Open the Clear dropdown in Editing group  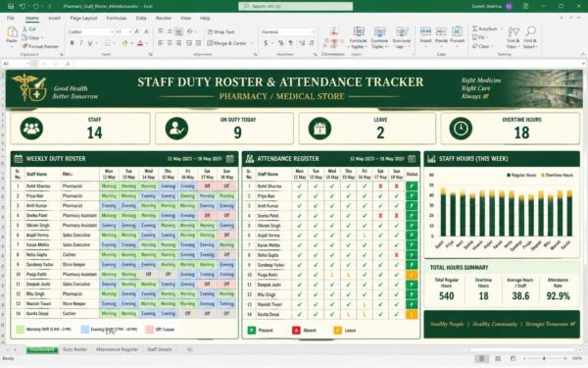point(481,46)
